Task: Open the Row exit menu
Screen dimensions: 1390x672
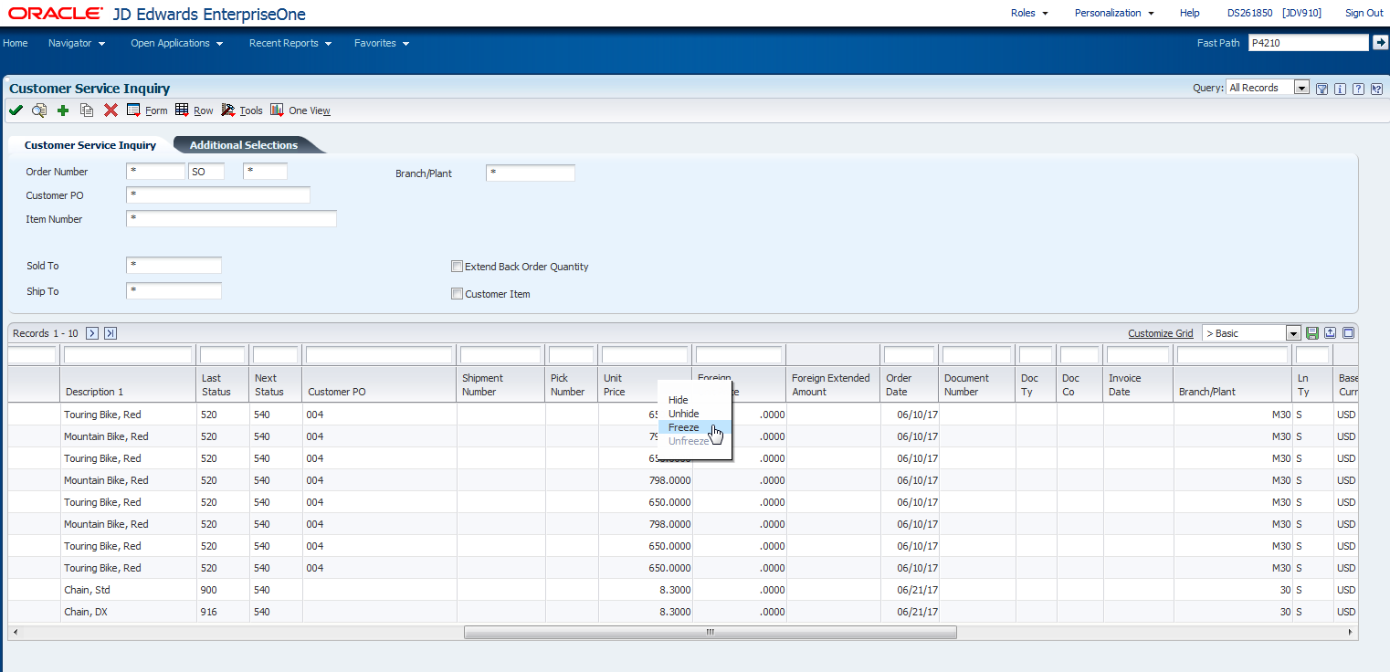Action: pyautogui.click(x=195, y=110)
